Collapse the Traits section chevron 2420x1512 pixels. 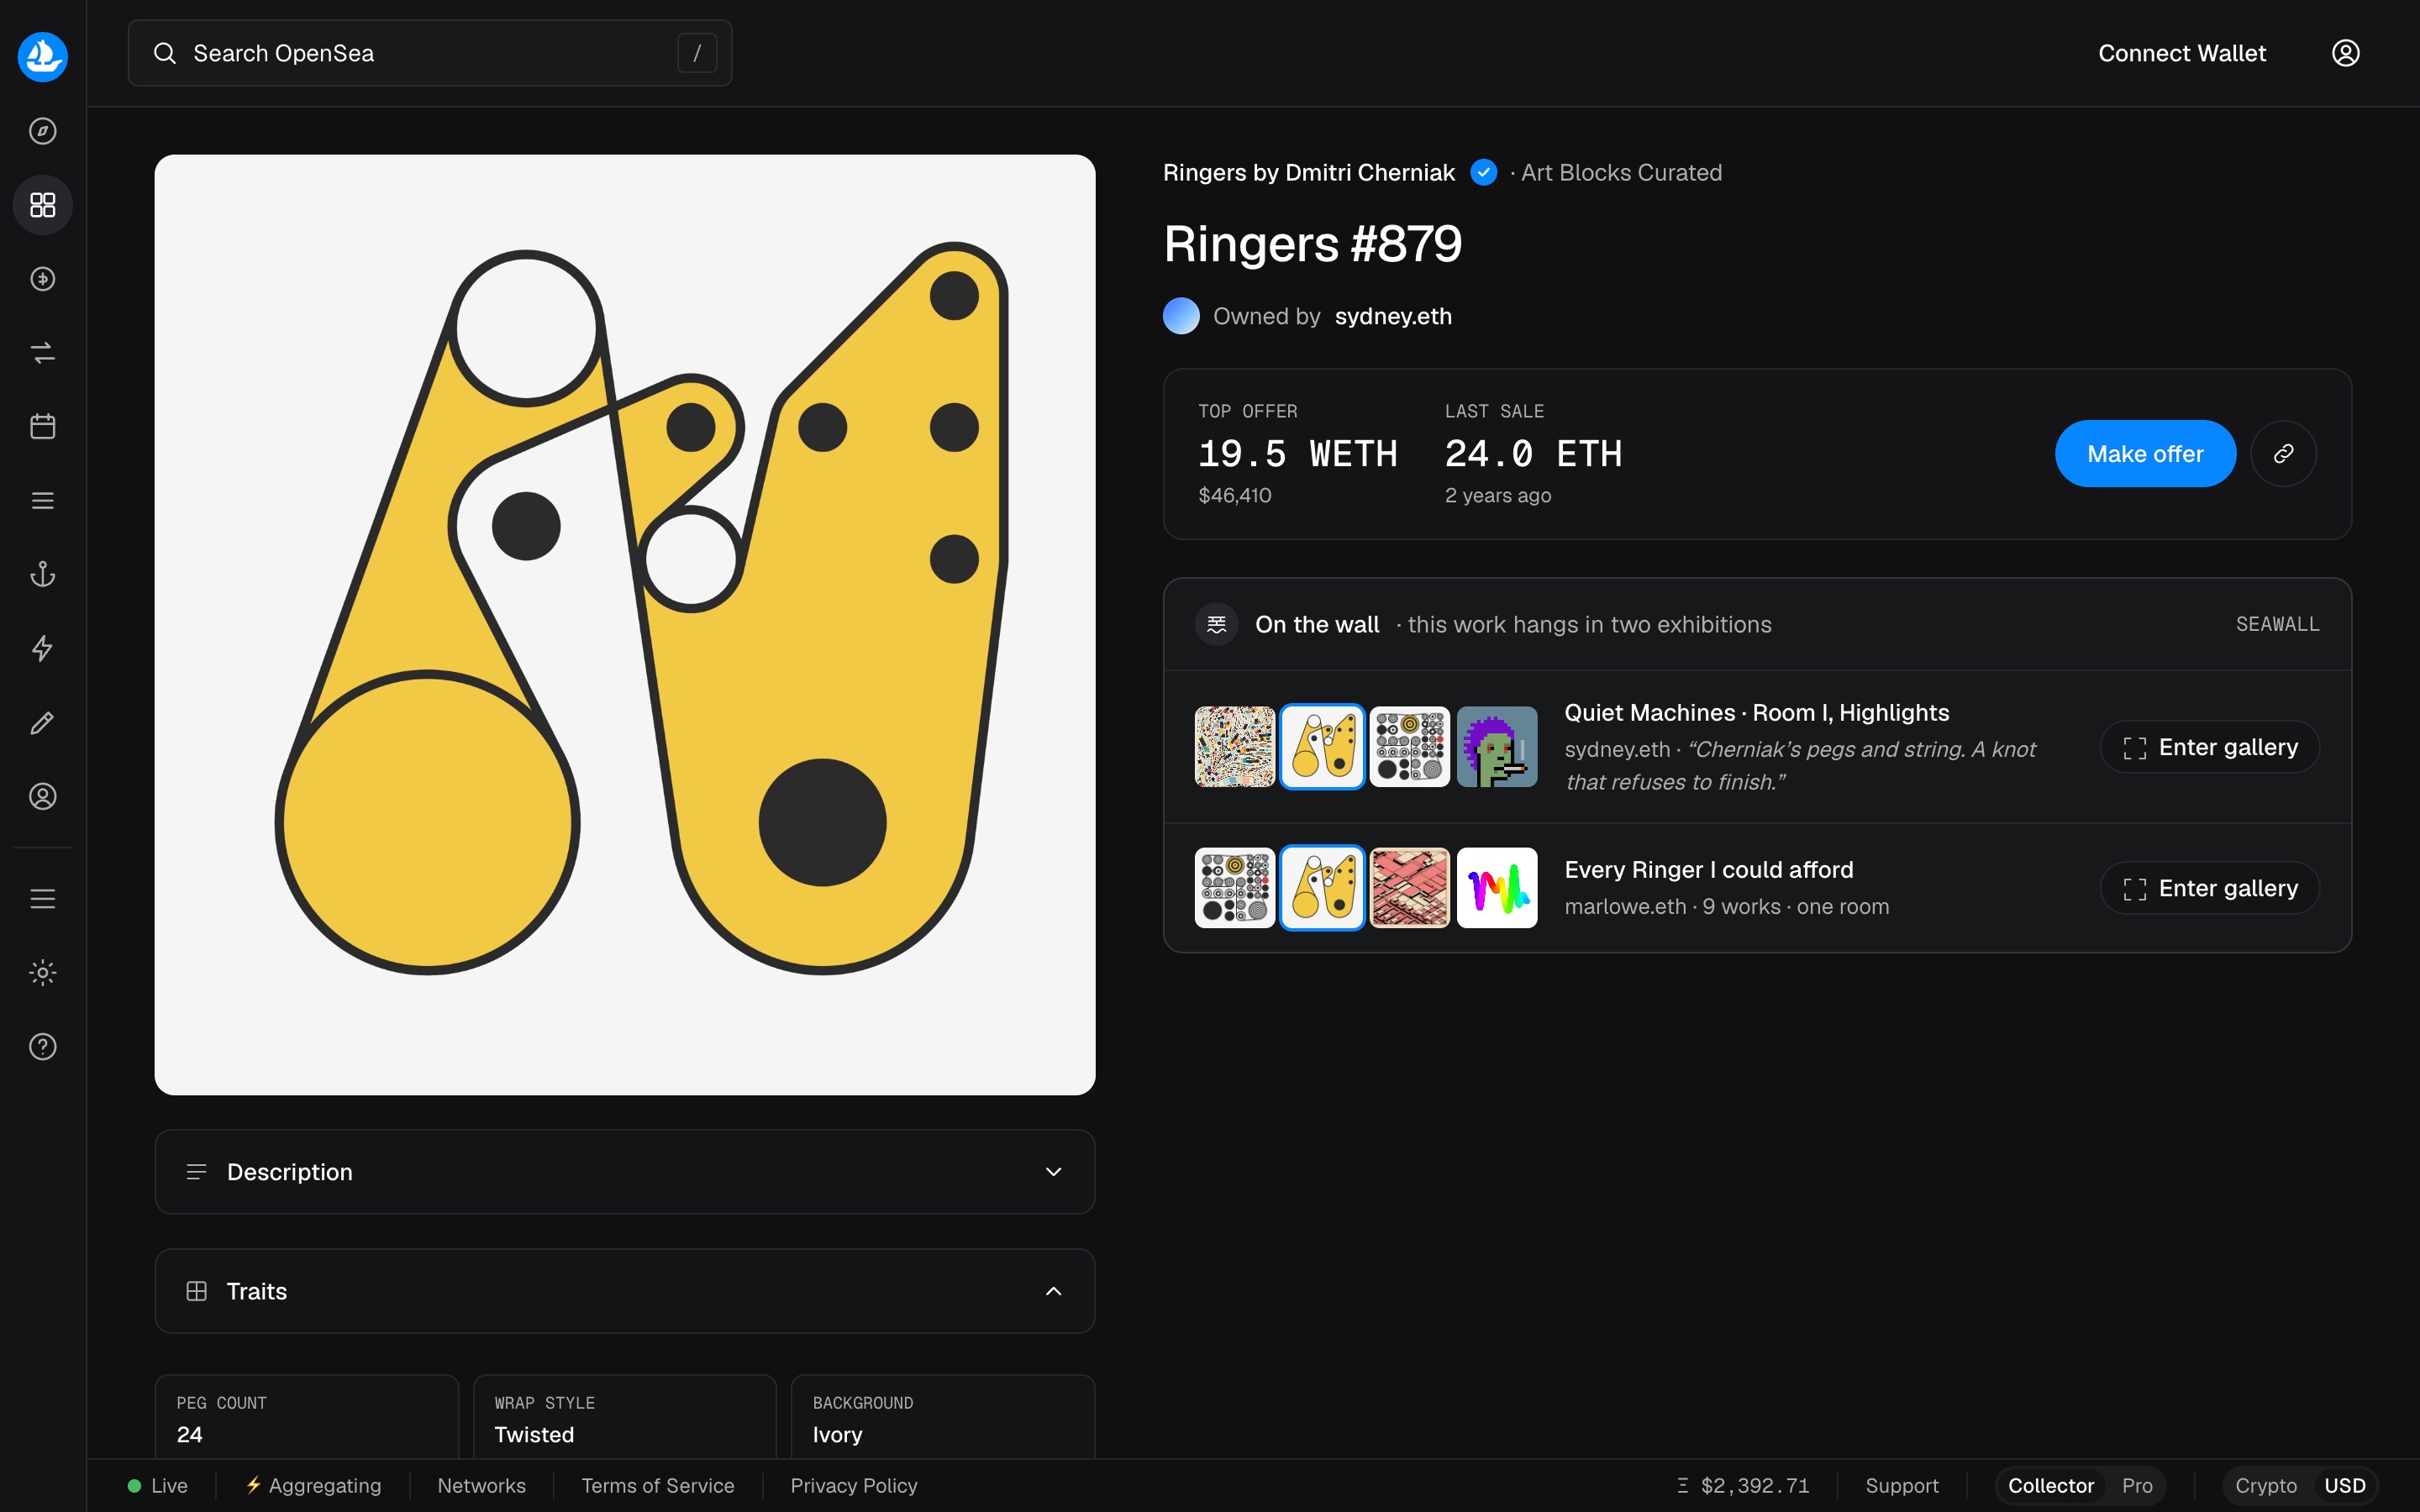(x=1053, y=1291)
